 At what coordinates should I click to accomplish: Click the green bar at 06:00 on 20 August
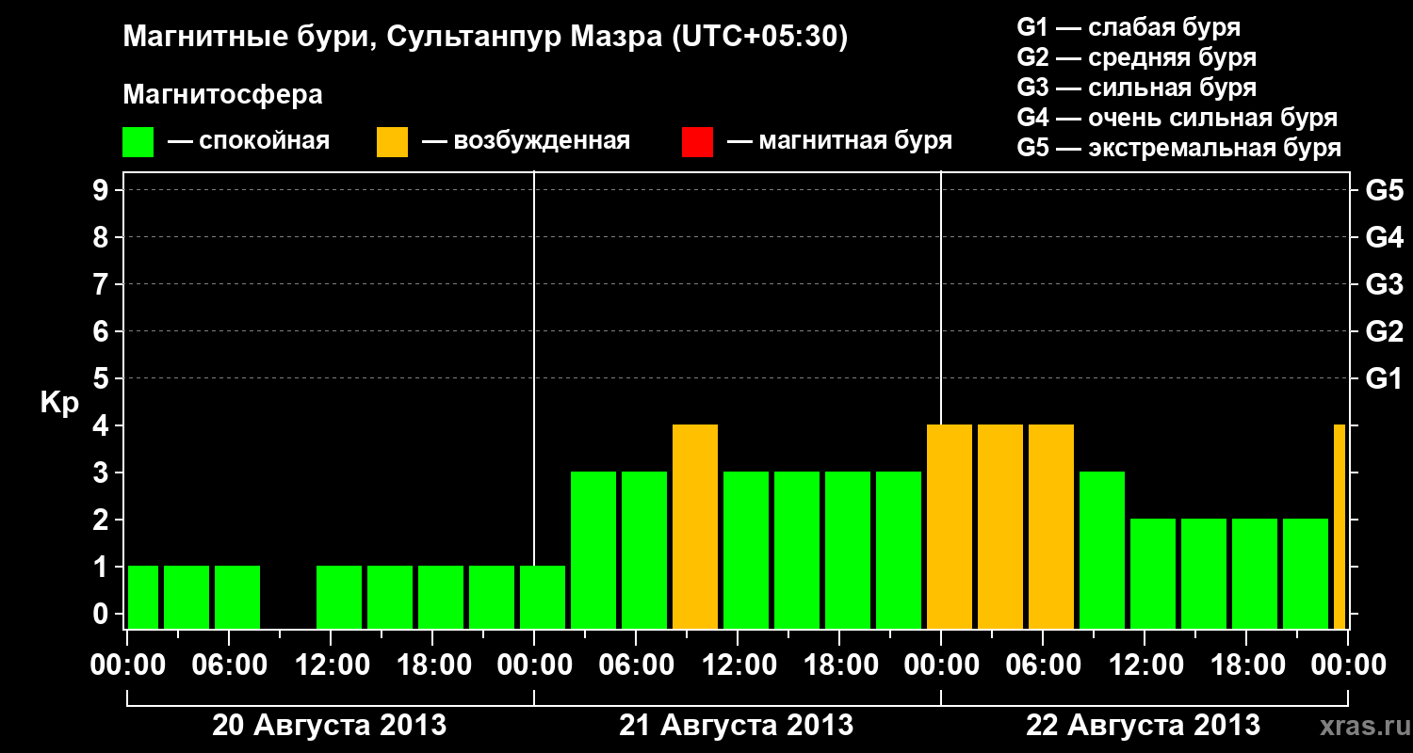(x=237, y=597)
